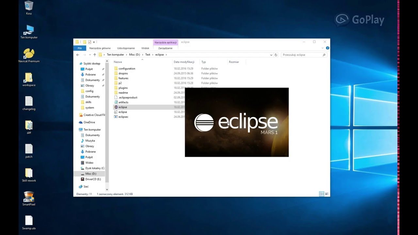Switch to large icons view in status bar

tap(327, 194)
